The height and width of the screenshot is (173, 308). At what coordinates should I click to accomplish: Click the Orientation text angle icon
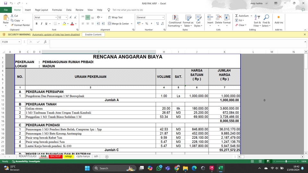[98, 17]
